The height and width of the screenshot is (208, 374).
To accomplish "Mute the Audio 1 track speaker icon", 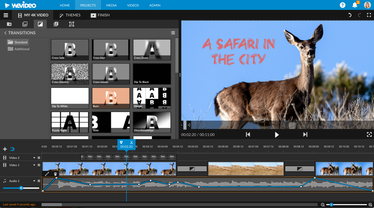I will [21, 188].
